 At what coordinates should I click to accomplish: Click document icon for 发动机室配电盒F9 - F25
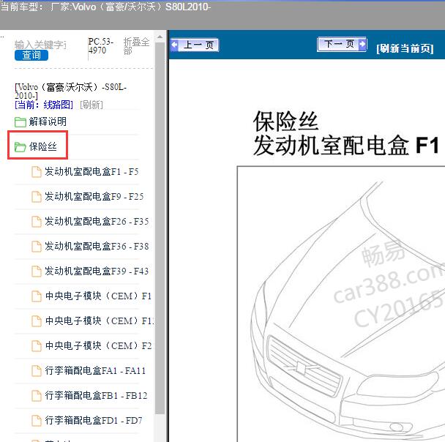pos(37,197)
